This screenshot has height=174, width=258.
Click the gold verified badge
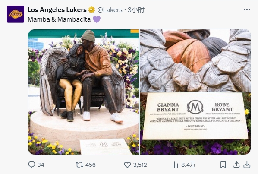coord(91,10)
